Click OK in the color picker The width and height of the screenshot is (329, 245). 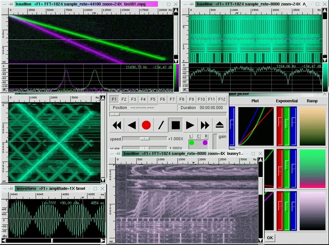click(270, 238)
